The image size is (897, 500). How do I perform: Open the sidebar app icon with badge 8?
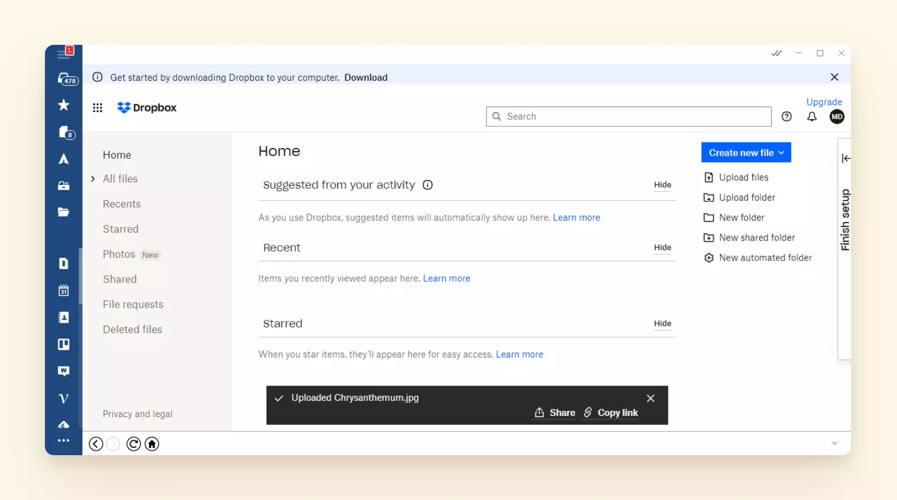(66, 132)
